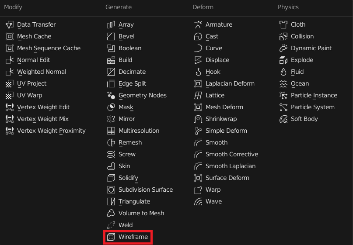Image resolution: width=353 pixels, height=245 pixels.
Task: Click the Fluid droplet icon
Action: [x=283, y=72]
